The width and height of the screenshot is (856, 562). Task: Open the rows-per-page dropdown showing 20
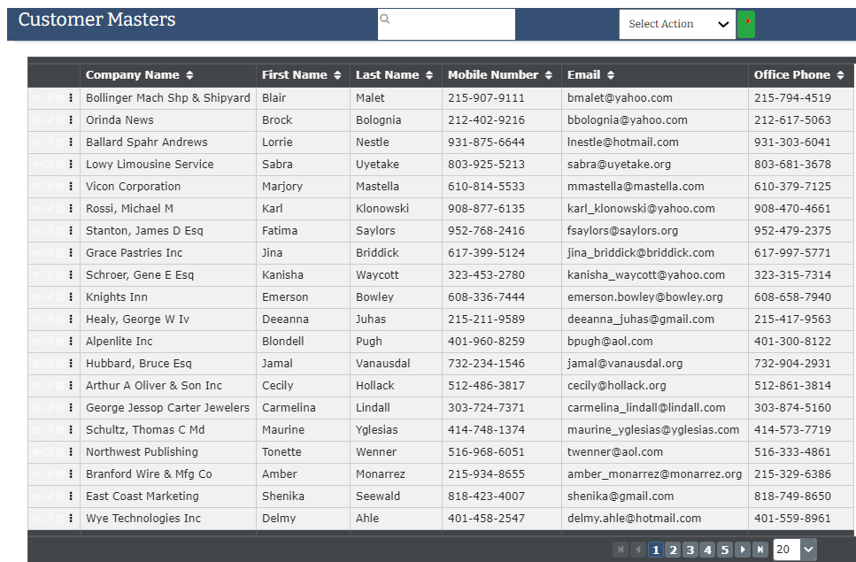pyautogui.click(x=794, y=550)
